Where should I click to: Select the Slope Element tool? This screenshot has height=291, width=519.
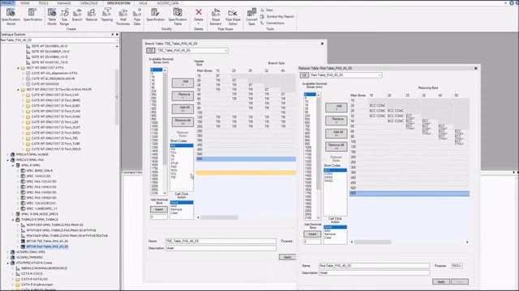[x=216, y=16]
